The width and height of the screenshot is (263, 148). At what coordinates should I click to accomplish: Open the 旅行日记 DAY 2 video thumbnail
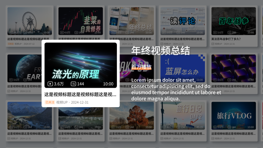coord(183,116)
